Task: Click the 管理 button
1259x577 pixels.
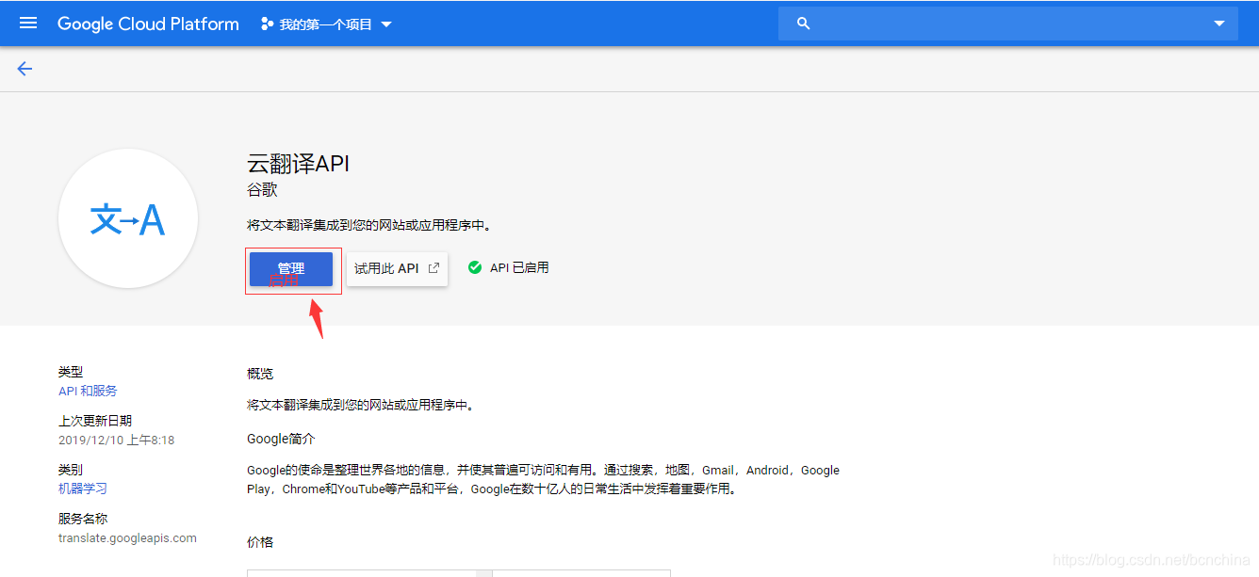Action: coord(291,268)
